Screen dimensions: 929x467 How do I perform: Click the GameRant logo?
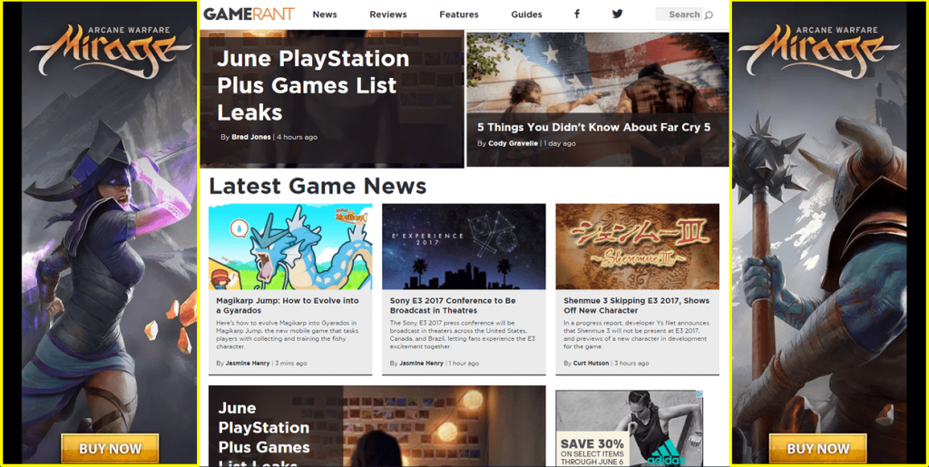pyautogui.click(x=249, y=15)
